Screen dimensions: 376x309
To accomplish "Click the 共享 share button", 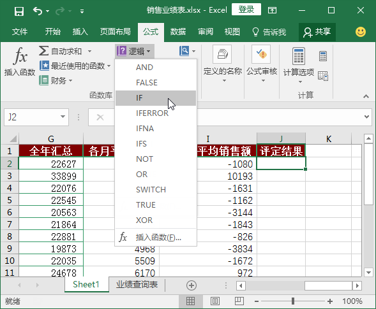I will pos(317,32).
